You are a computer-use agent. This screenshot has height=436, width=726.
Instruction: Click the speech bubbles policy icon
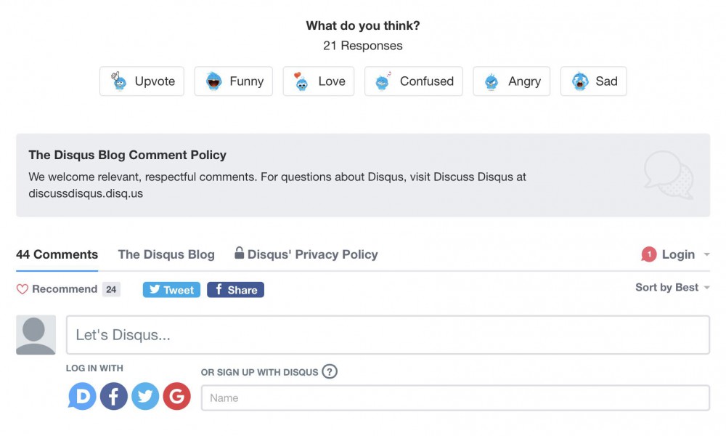[669, 175]
